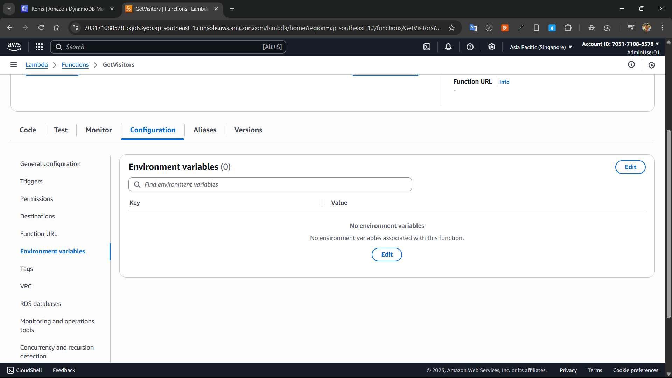Viewport: 672px width, 378px height.
Task: Open the Terms link in the footer
Action: click(x=595, y=370)
